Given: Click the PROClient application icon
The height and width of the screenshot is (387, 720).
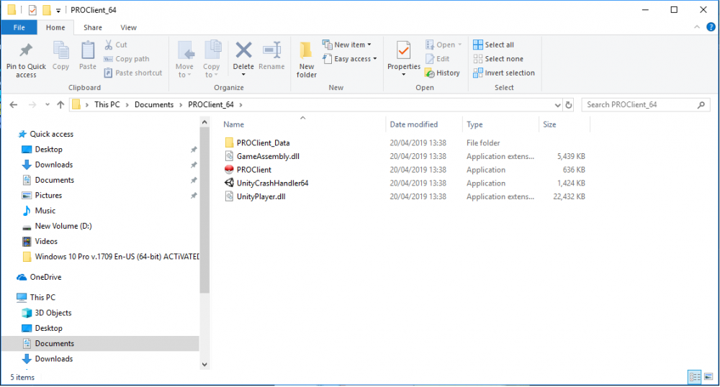Looking at the screenshot, I should (x=230, y=170).
